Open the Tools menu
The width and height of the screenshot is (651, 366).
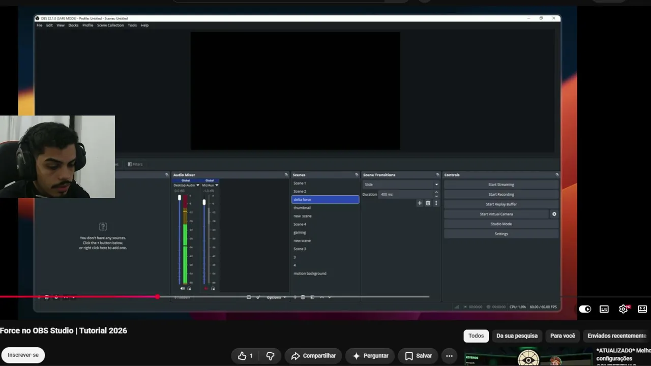click(x=132, y=25)
